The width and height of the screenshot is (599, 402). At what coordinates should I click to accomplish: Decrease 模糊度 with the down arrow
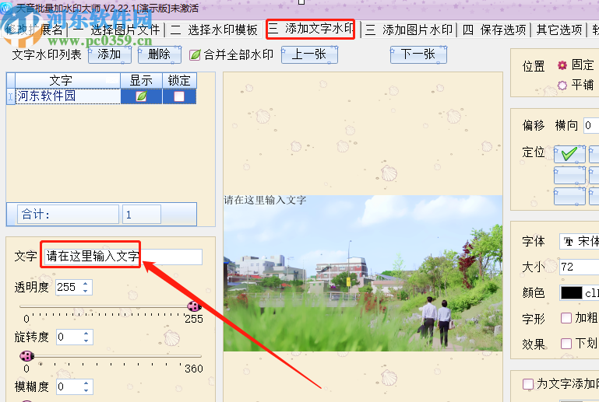tap(86, 390)
